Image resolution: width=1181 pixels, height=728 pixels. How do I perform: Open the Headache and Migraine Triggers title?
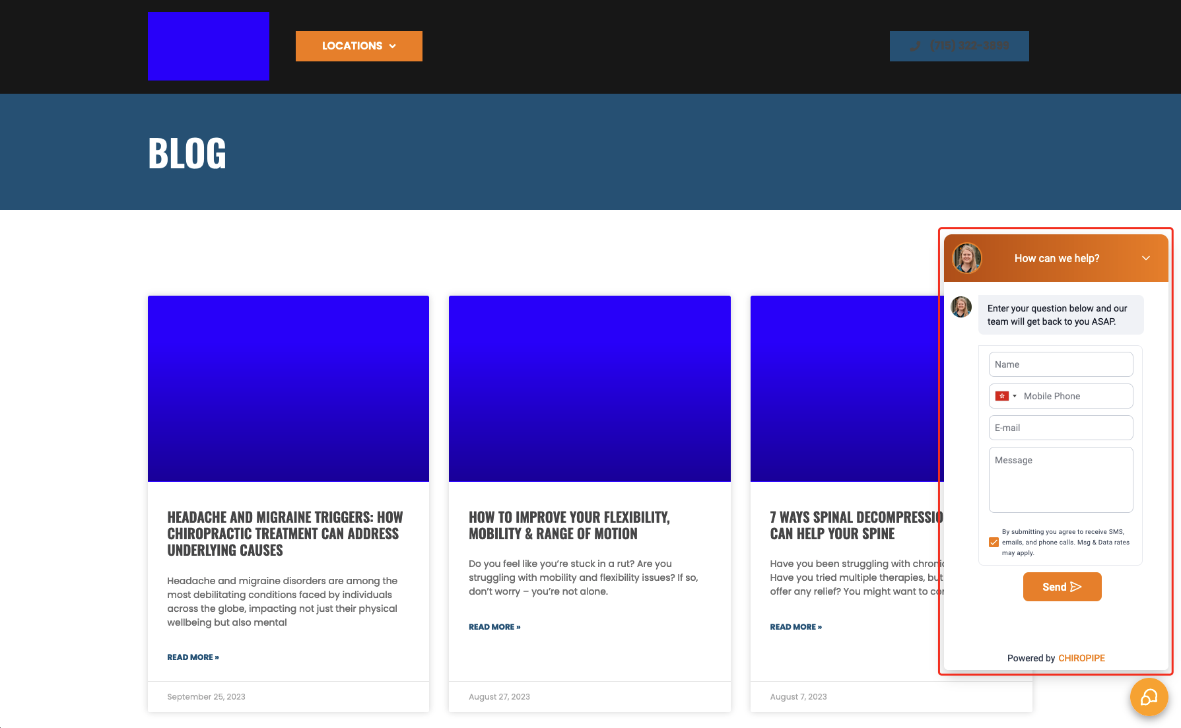tap(285, 533)
